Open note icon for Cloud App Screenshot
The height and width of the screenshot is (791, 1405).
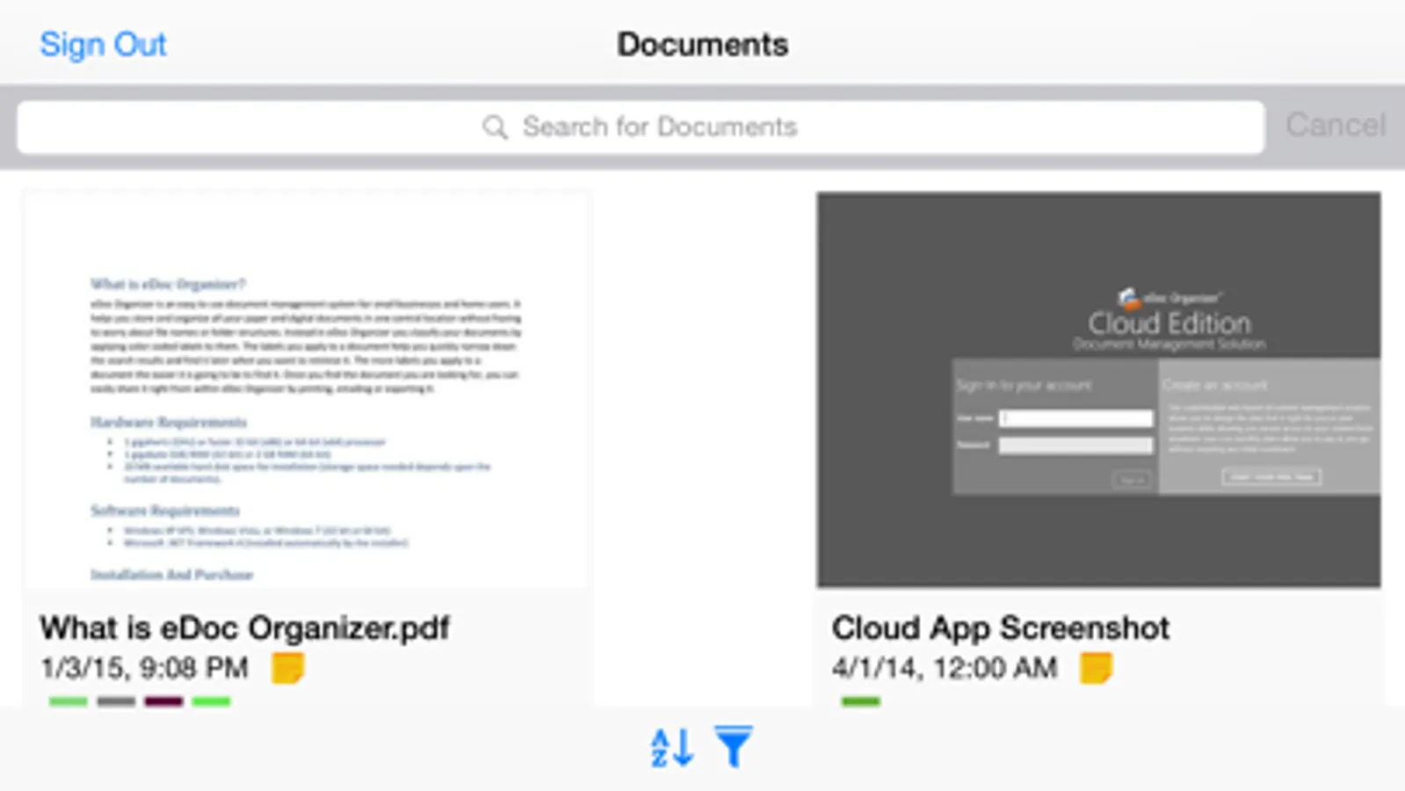tap(1096, 668)
